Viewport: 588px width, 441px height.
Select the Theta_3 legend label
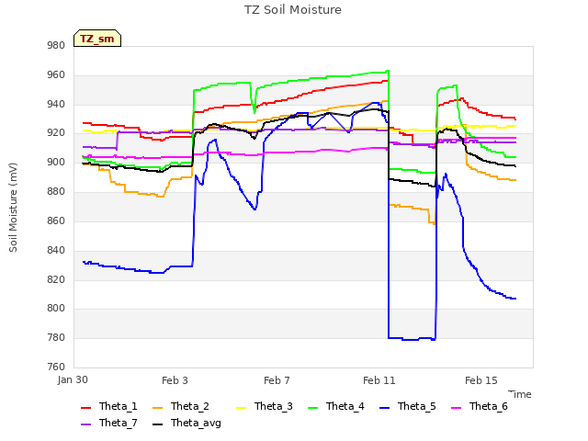coord(274,406)
